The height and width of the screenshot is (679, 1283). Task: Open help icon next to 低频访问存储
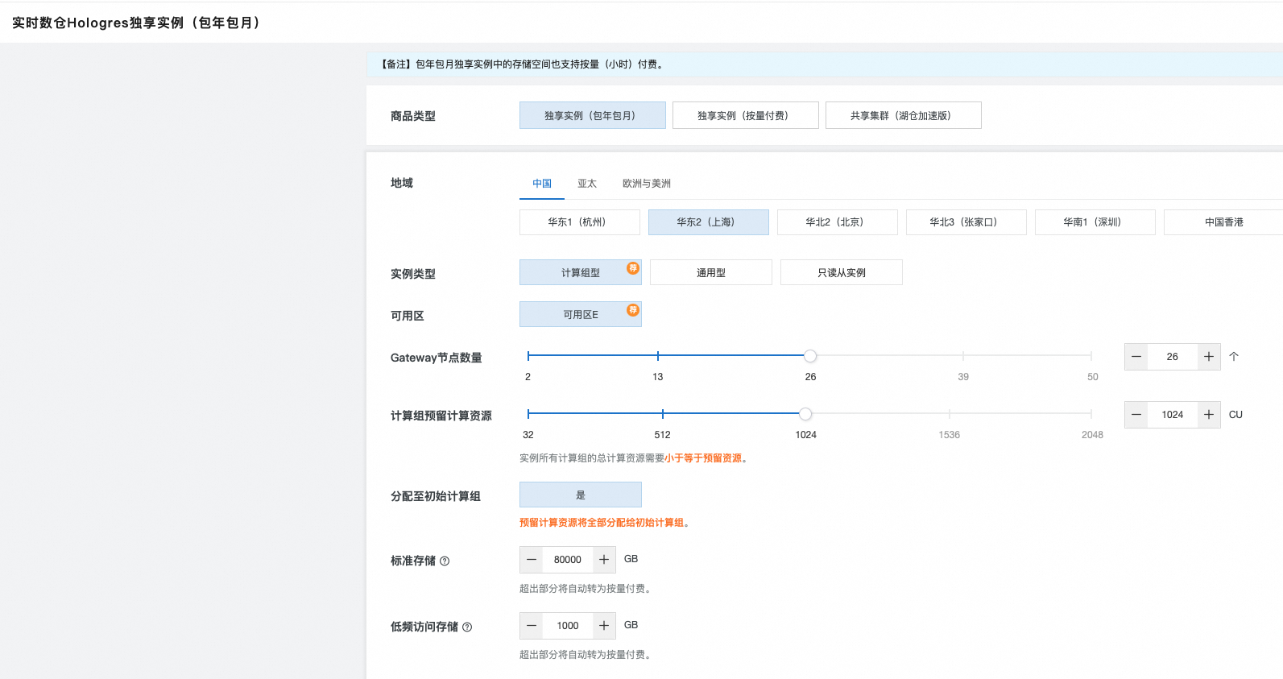(467, 627)
